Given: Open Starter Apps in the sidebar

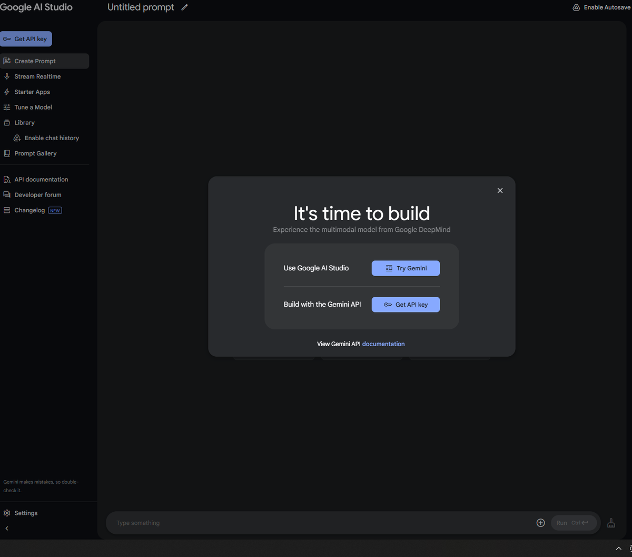Looking at the screenshot, I should (32, 92).
